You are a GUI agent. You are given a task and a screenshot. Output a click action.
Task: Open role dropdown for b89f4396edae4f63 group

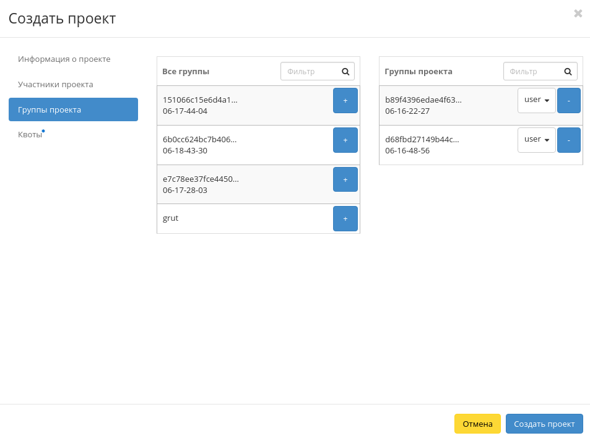[x=536, y=100]
